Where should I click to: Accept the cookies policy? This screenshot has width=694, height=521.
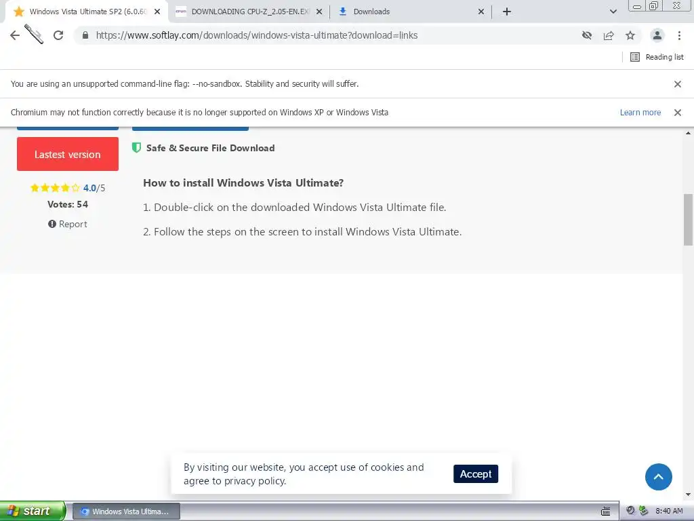(x=476, y=474)
